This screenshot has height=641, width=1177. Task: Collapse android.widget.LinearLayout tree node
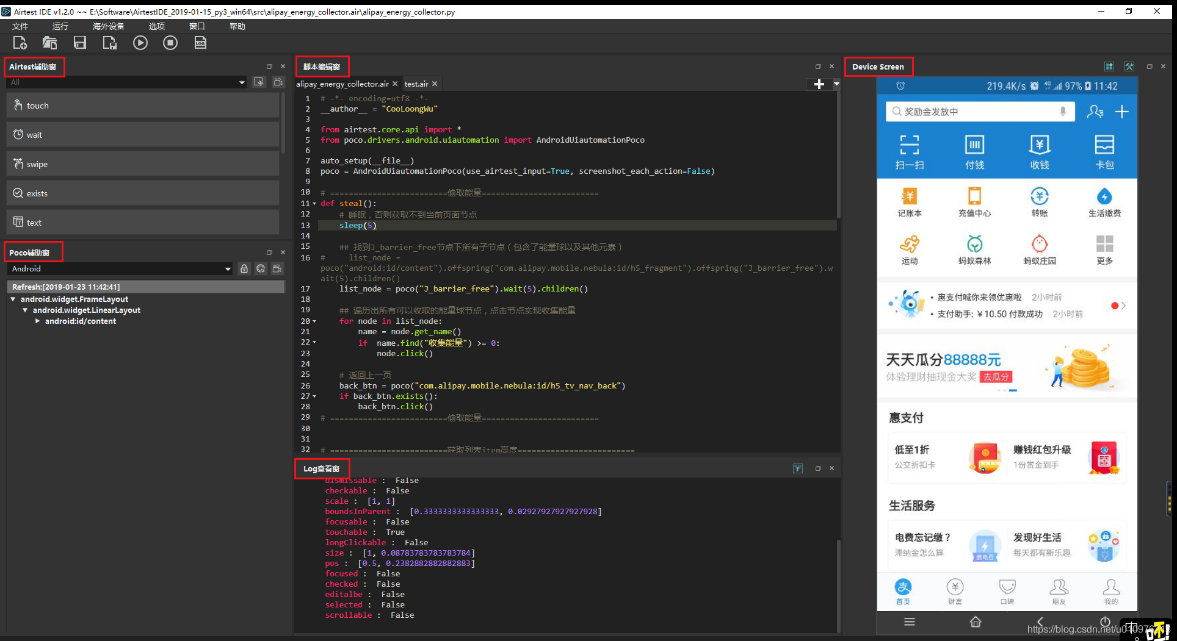point(25,310)
